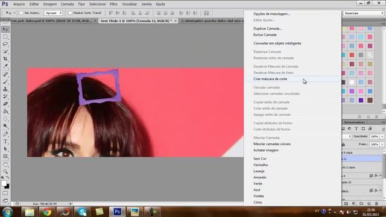Select the Lasso tool
386x217 pixels.
coord(5,44)
